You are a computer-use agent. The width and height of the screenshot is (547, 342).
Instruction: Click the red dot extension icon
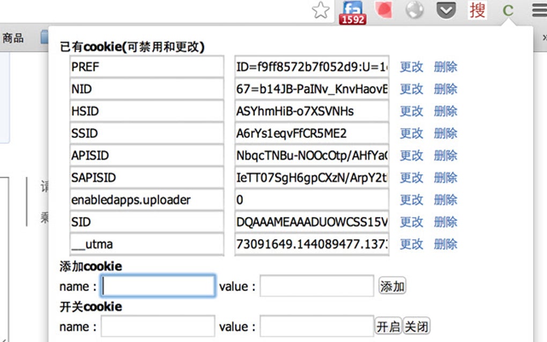coord(383,10)
